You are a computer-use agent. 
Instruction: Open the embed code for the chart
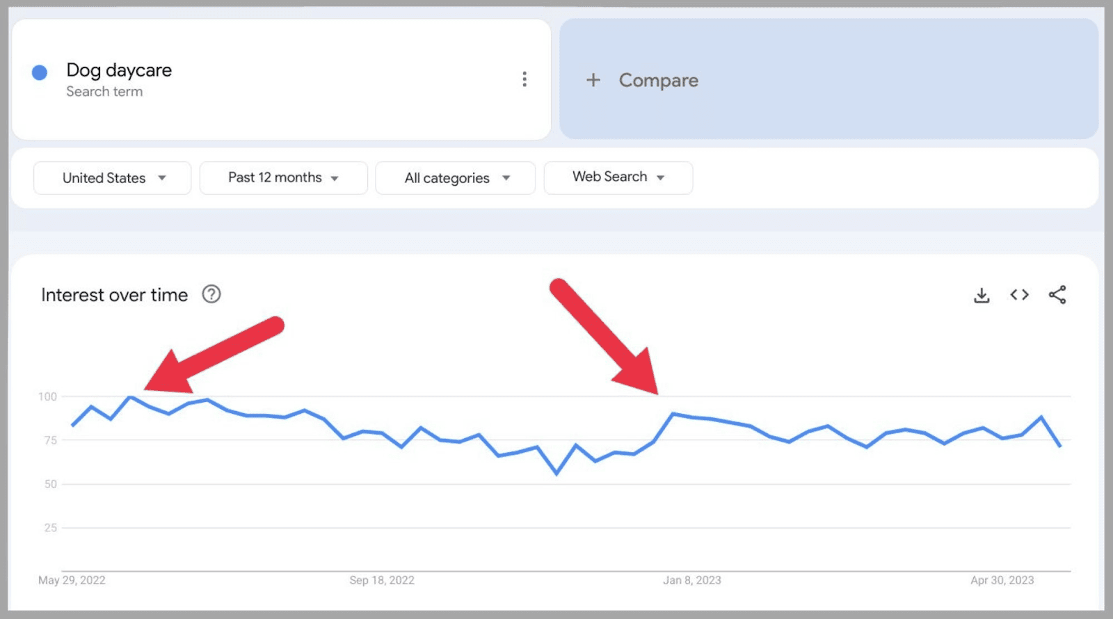click(1019, 295)
